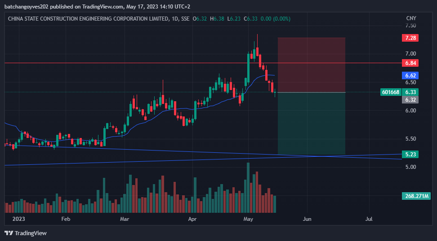Click the May label on time axis
The width and height of the screenshot is (437, 241).
point(248,219)
